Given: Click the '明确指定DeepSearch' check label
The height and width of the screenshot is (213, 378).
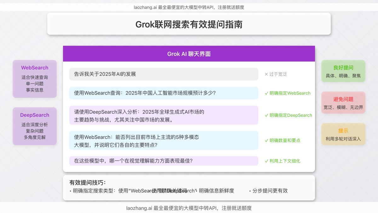Looking at the screenshot, I should (288, 115).
